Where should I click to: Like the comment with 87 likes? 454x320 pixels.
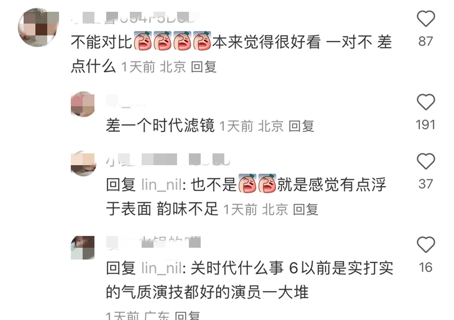425,19
